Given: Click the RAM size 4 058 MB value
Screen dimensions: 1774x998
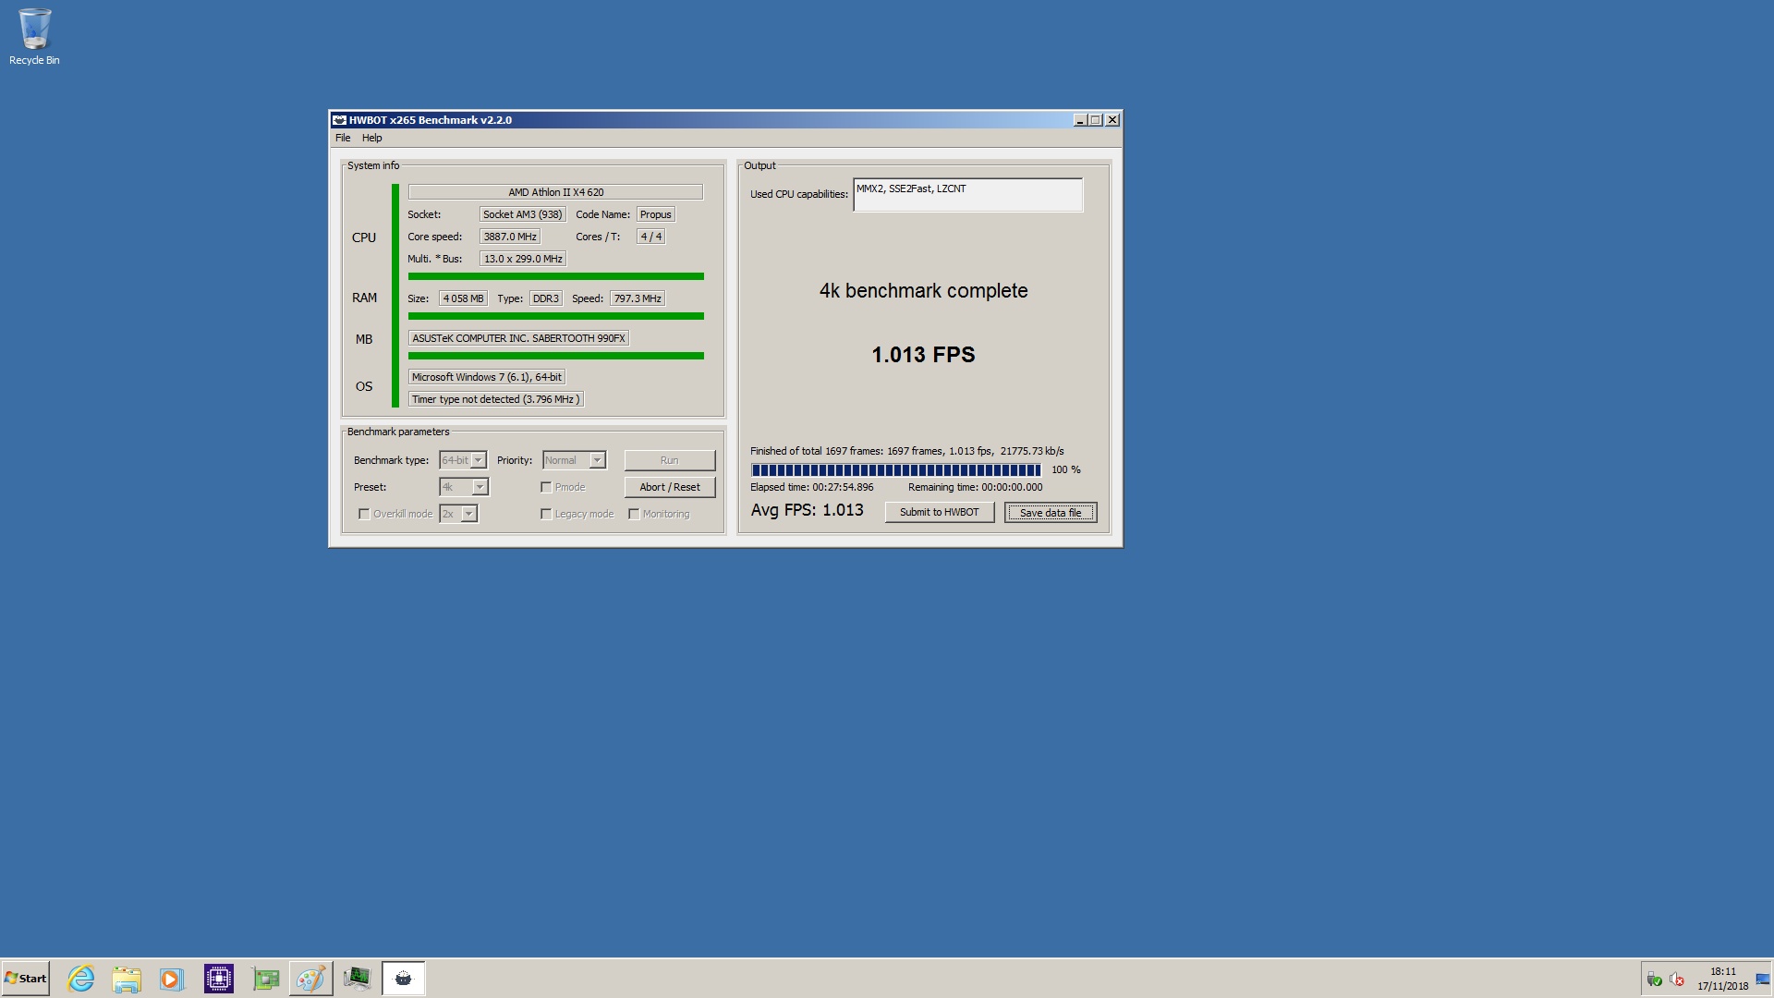Looking at the screenshot, I should point(463,298).
